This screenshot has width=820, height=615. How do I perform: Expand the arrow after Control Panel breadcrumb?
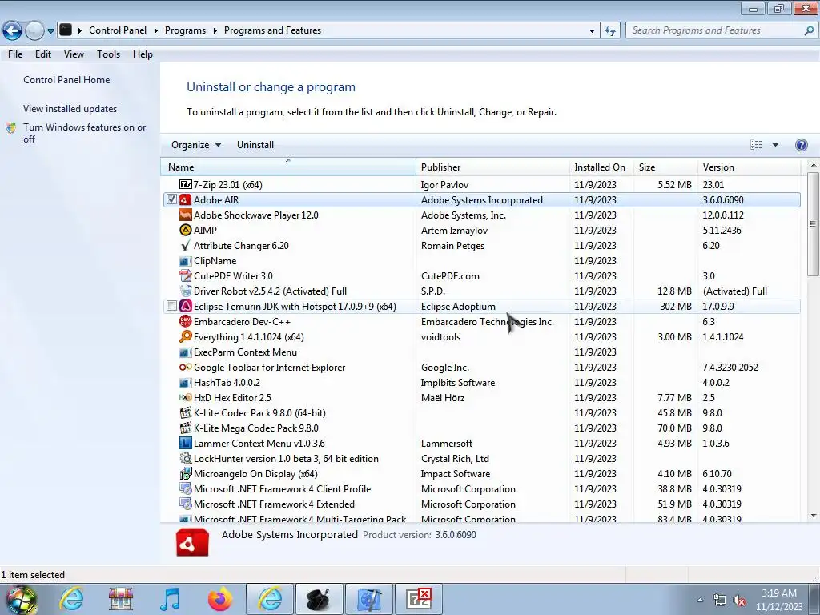click(156, 31)
